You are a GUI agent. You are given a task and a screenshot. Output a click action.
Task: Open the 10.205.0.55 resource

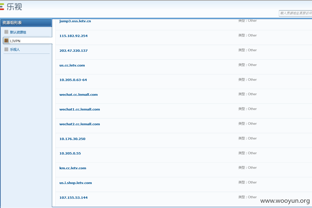point(70,153)
